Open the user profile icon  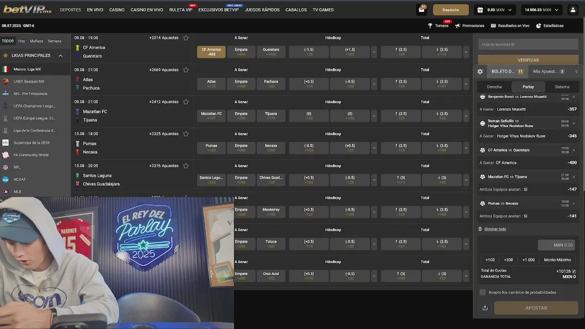point(573,10)
